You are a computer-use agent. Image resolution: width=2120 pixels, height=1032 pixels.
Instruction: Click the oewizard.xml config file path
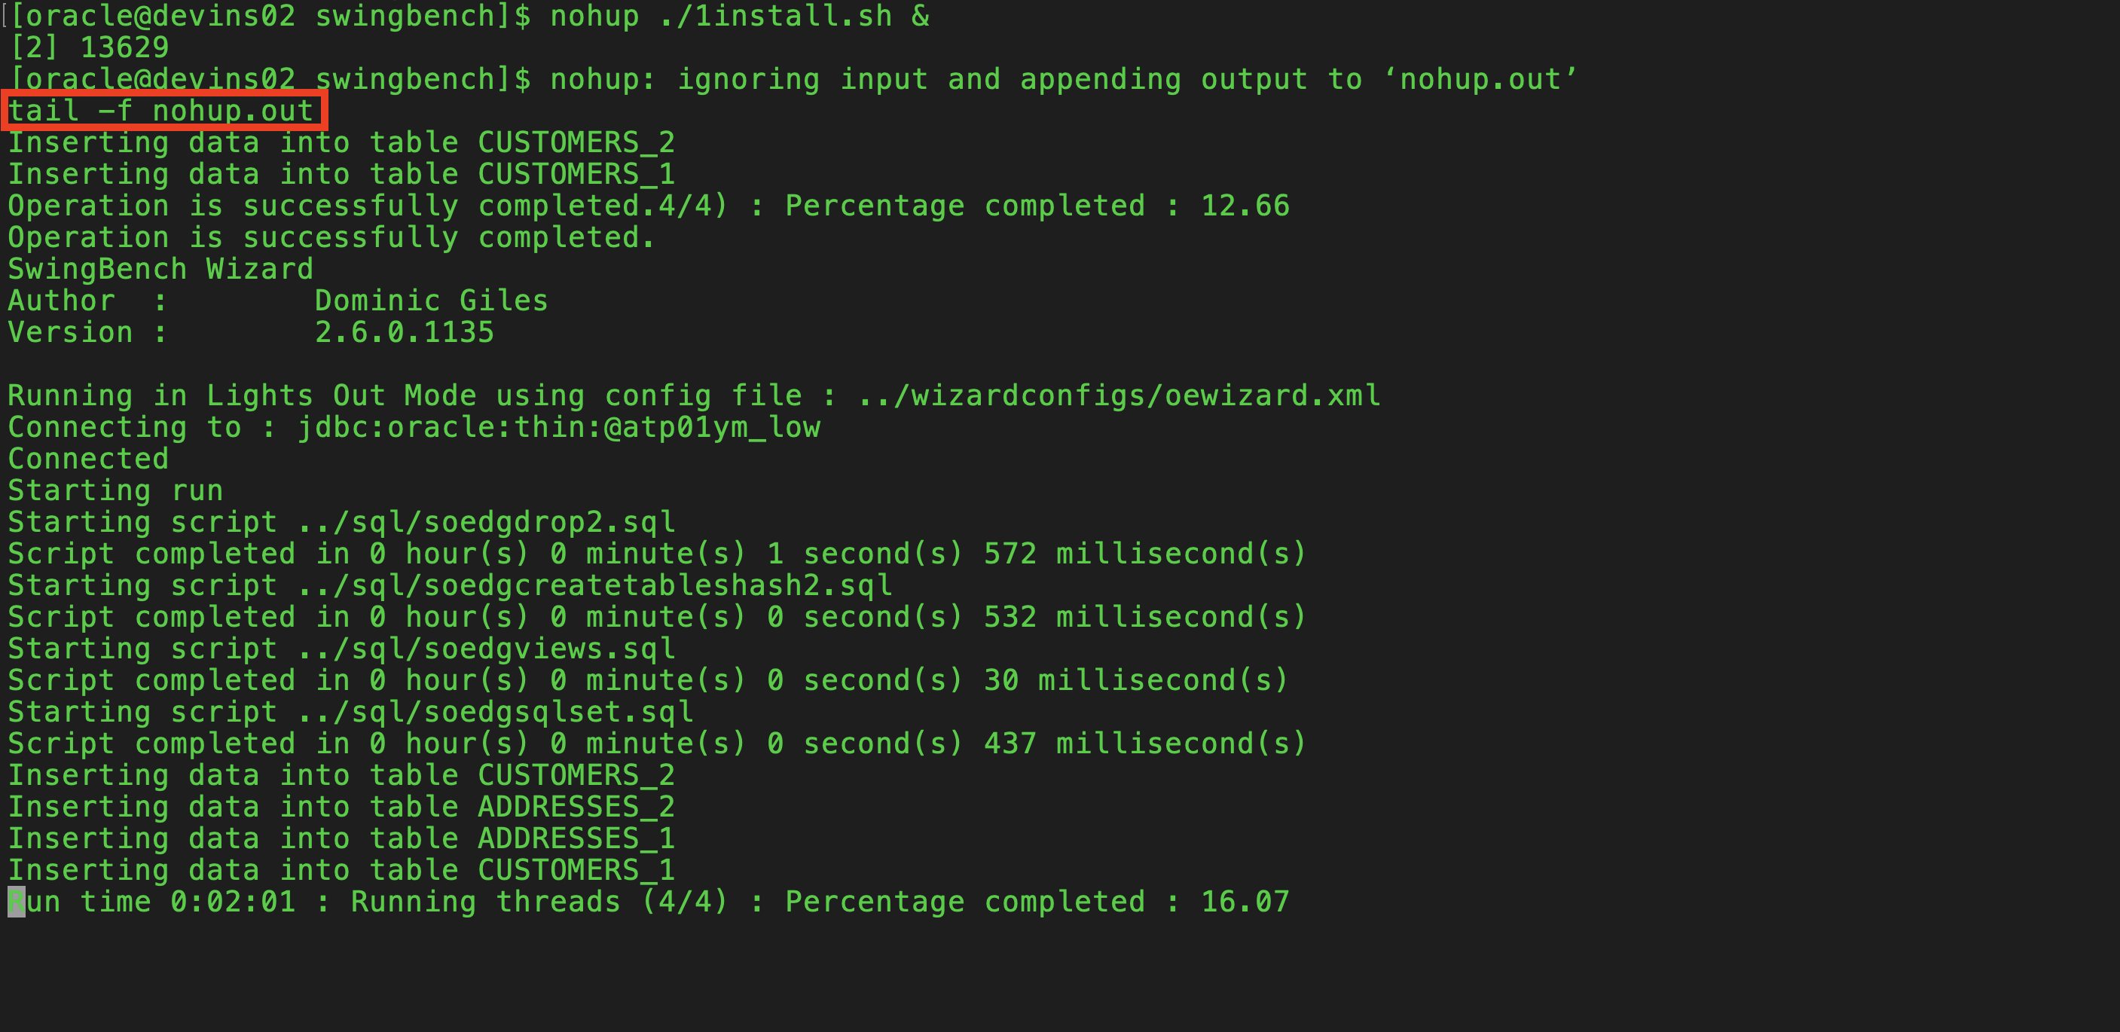[1119, 395]
